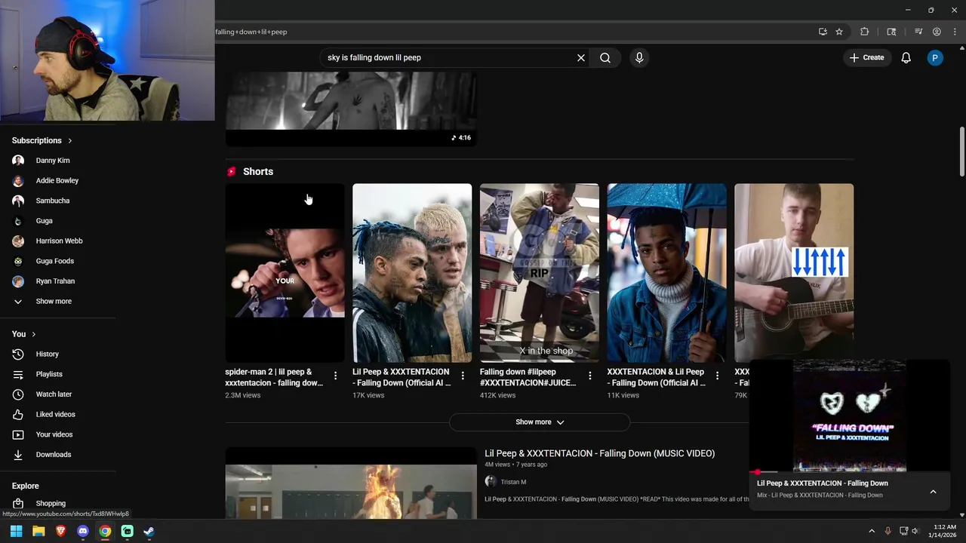This screenshot has height=543, width=966.
Task: Open Chrome three-dot menu
Action: pos(955,32)
